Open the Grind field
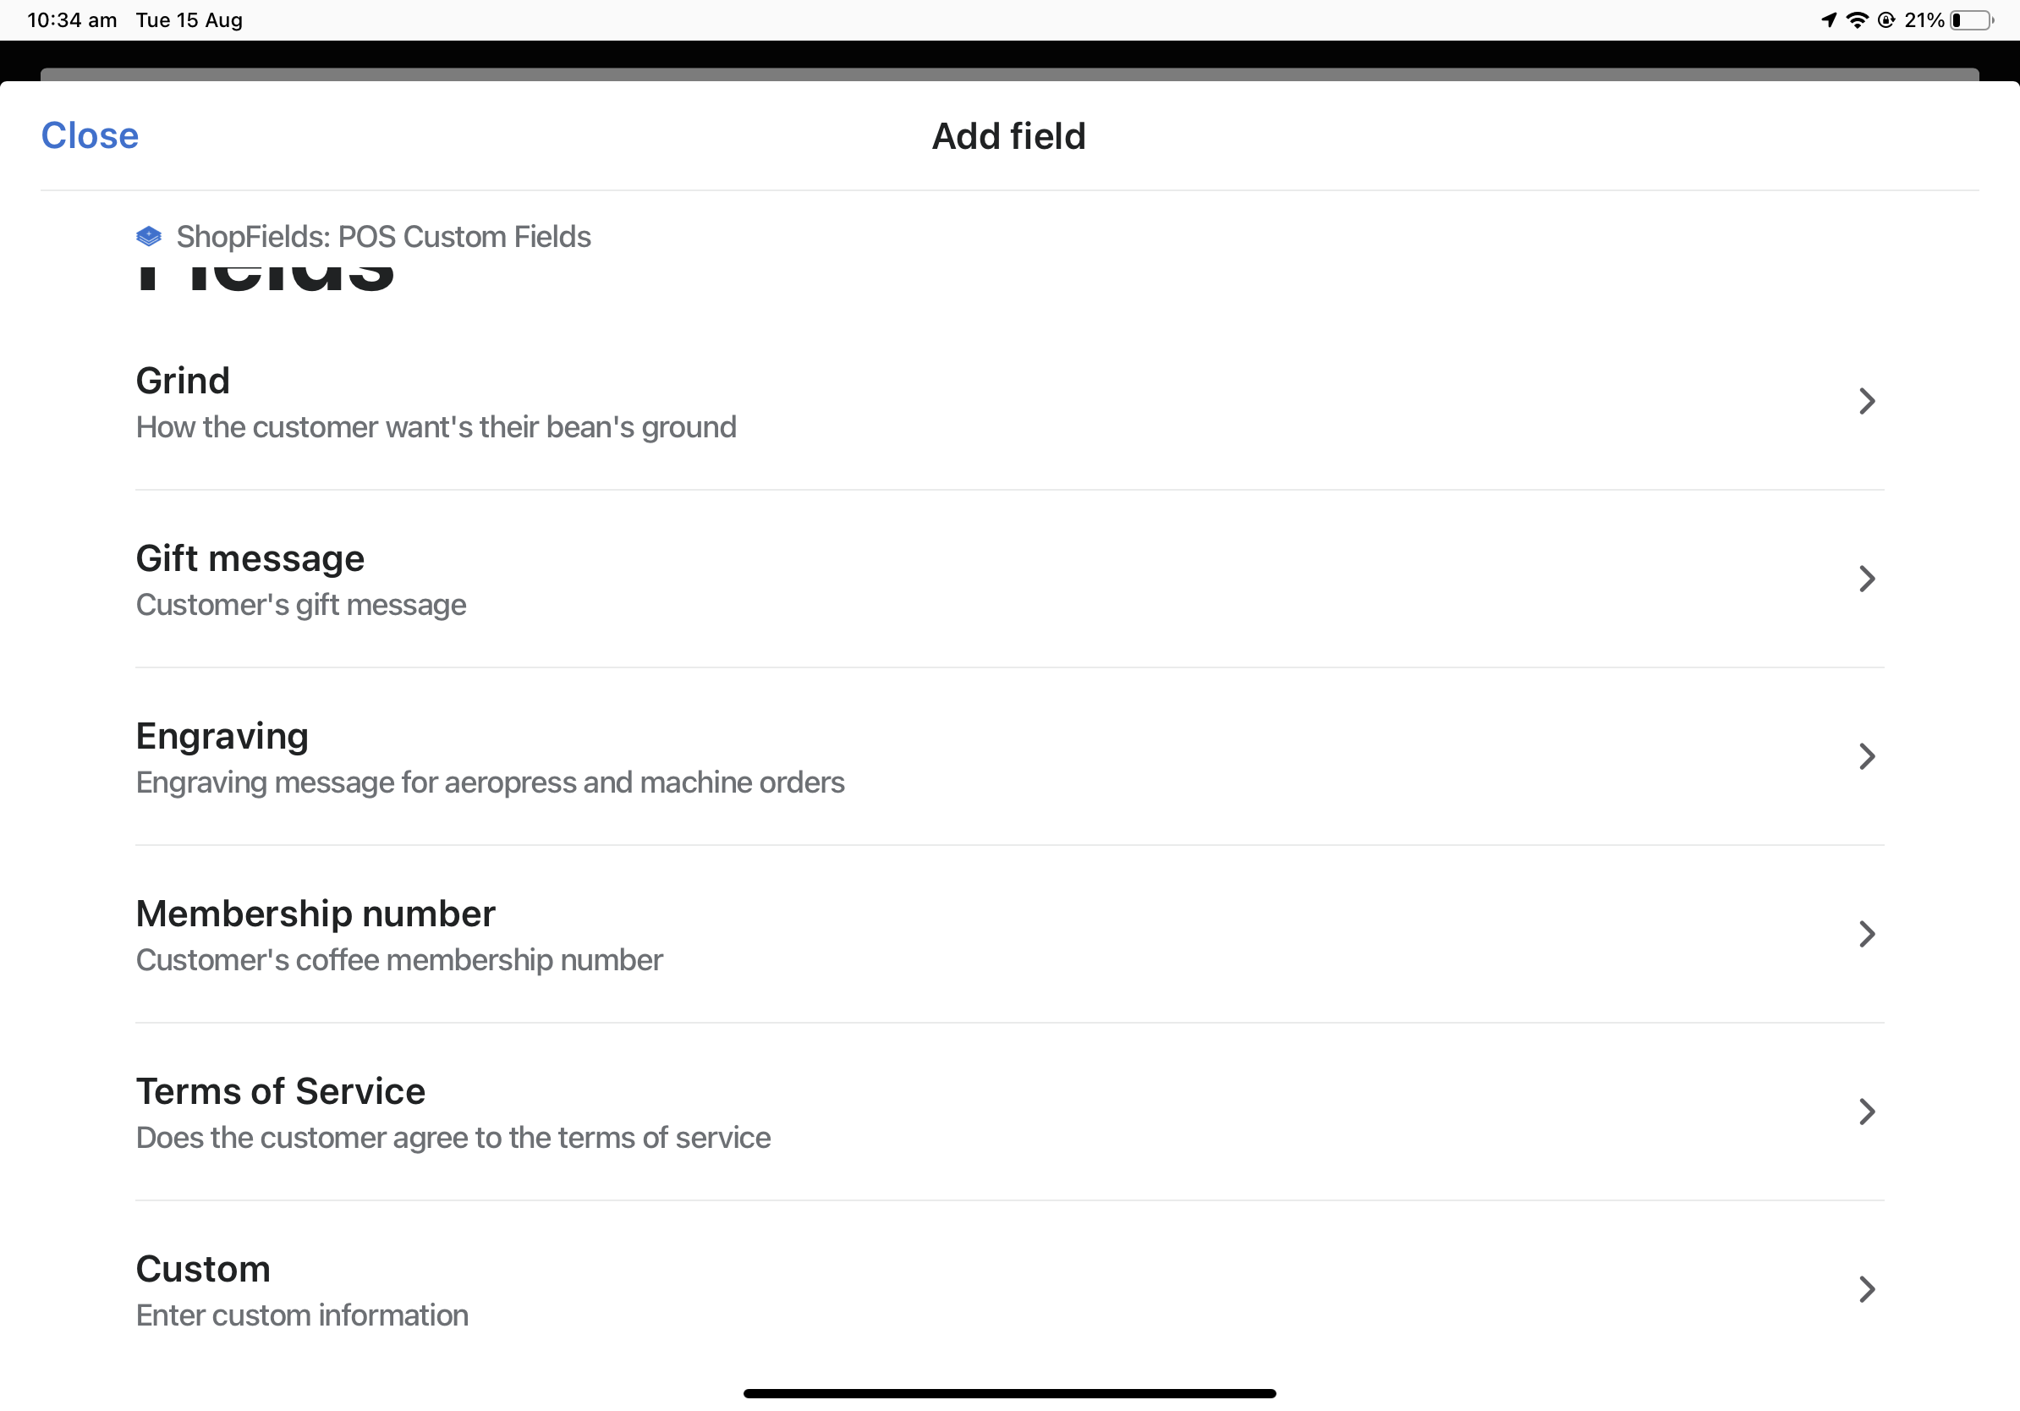This screenshot has width=2020, height=1411. pos(1009,401)
